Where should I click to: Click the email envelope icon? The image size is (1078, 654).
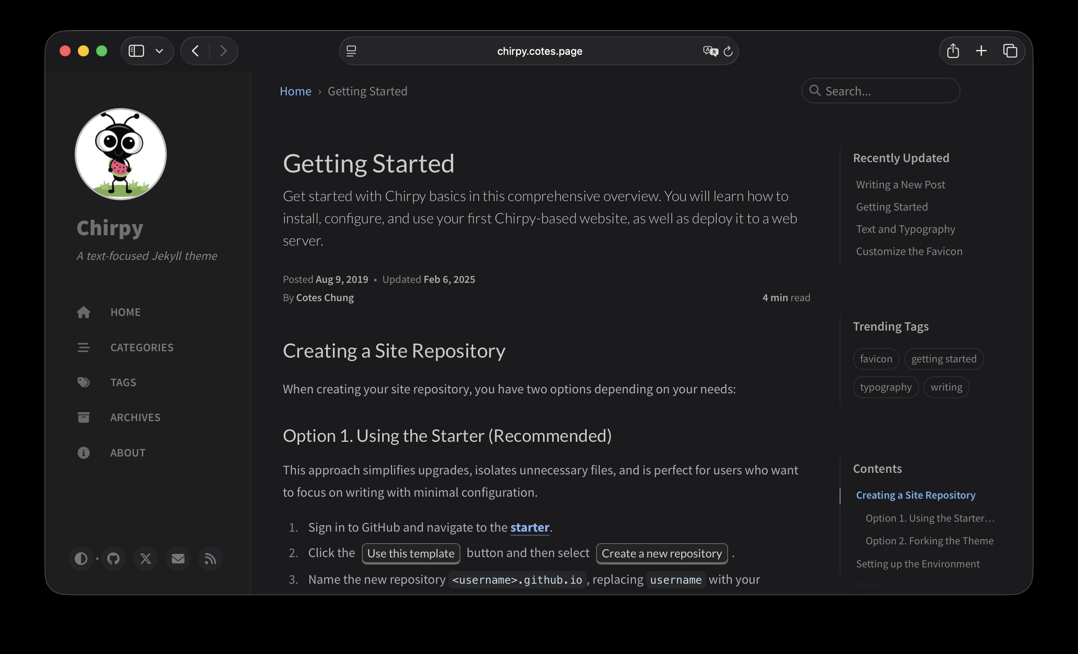click(x=178, y=559)
